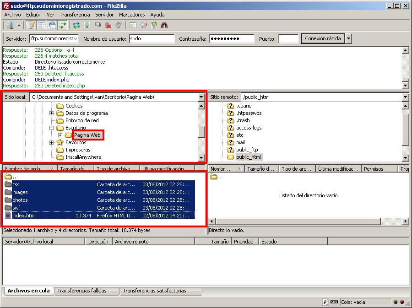Select the .htpasswds remote folder
This screenshot has height=308, width=412.
point(249,113)
